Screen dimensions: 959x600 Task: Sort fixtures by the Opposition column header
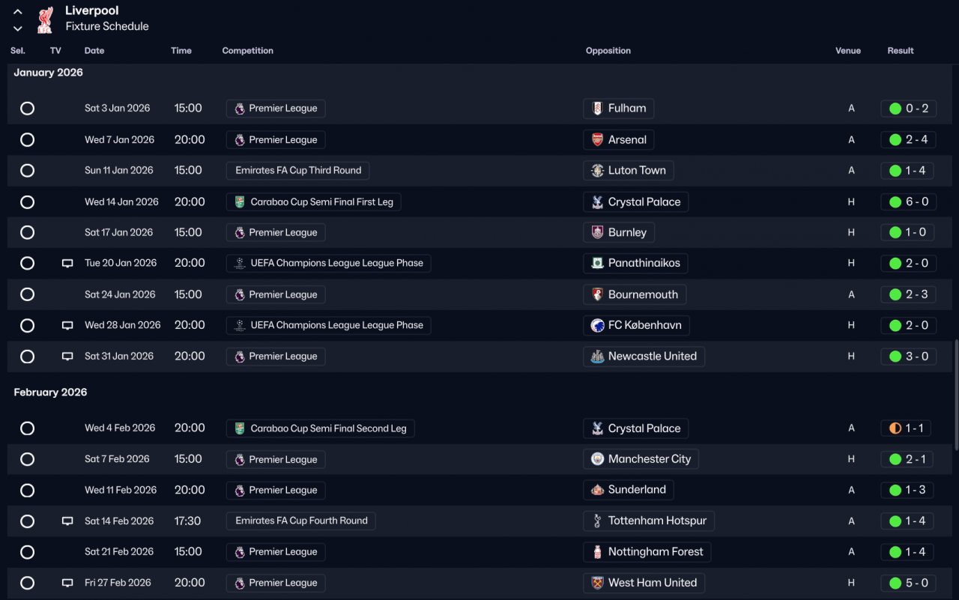click(x=608, y=51)
